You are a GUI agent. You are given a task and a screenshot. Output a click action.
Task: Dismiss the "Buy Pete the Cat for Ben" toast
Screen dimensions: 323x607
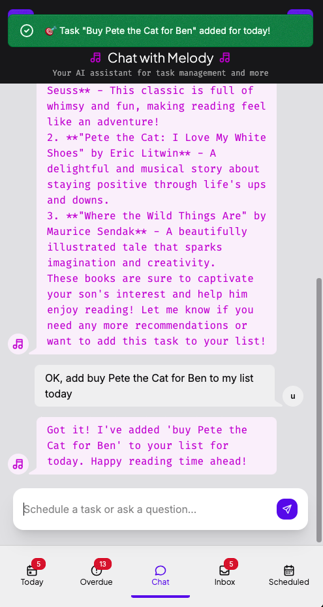click(x=160, y=31)
